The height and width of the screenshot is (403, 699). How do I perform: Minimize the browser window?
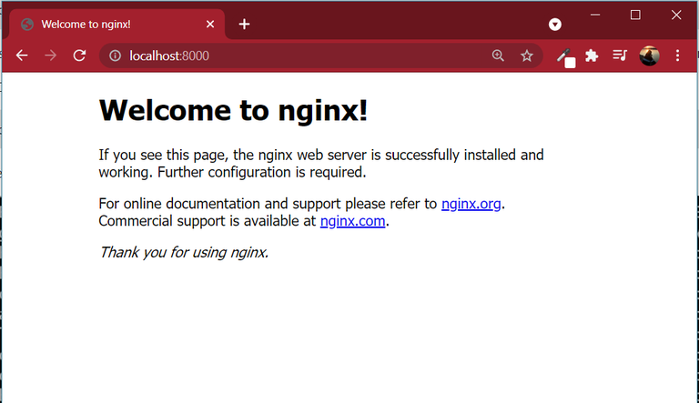point(595,15)
